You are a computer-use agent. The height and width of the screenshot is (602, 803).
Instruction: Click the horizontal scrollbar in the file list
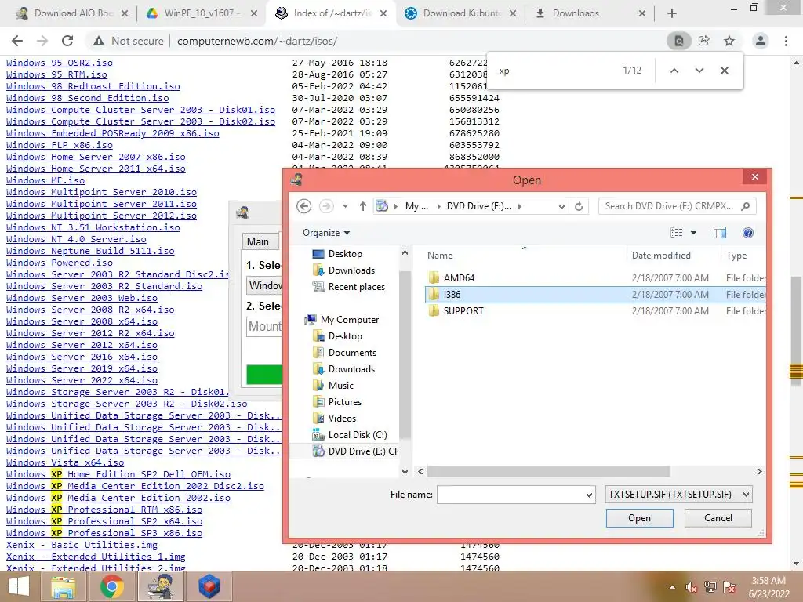tap(548, 471)
